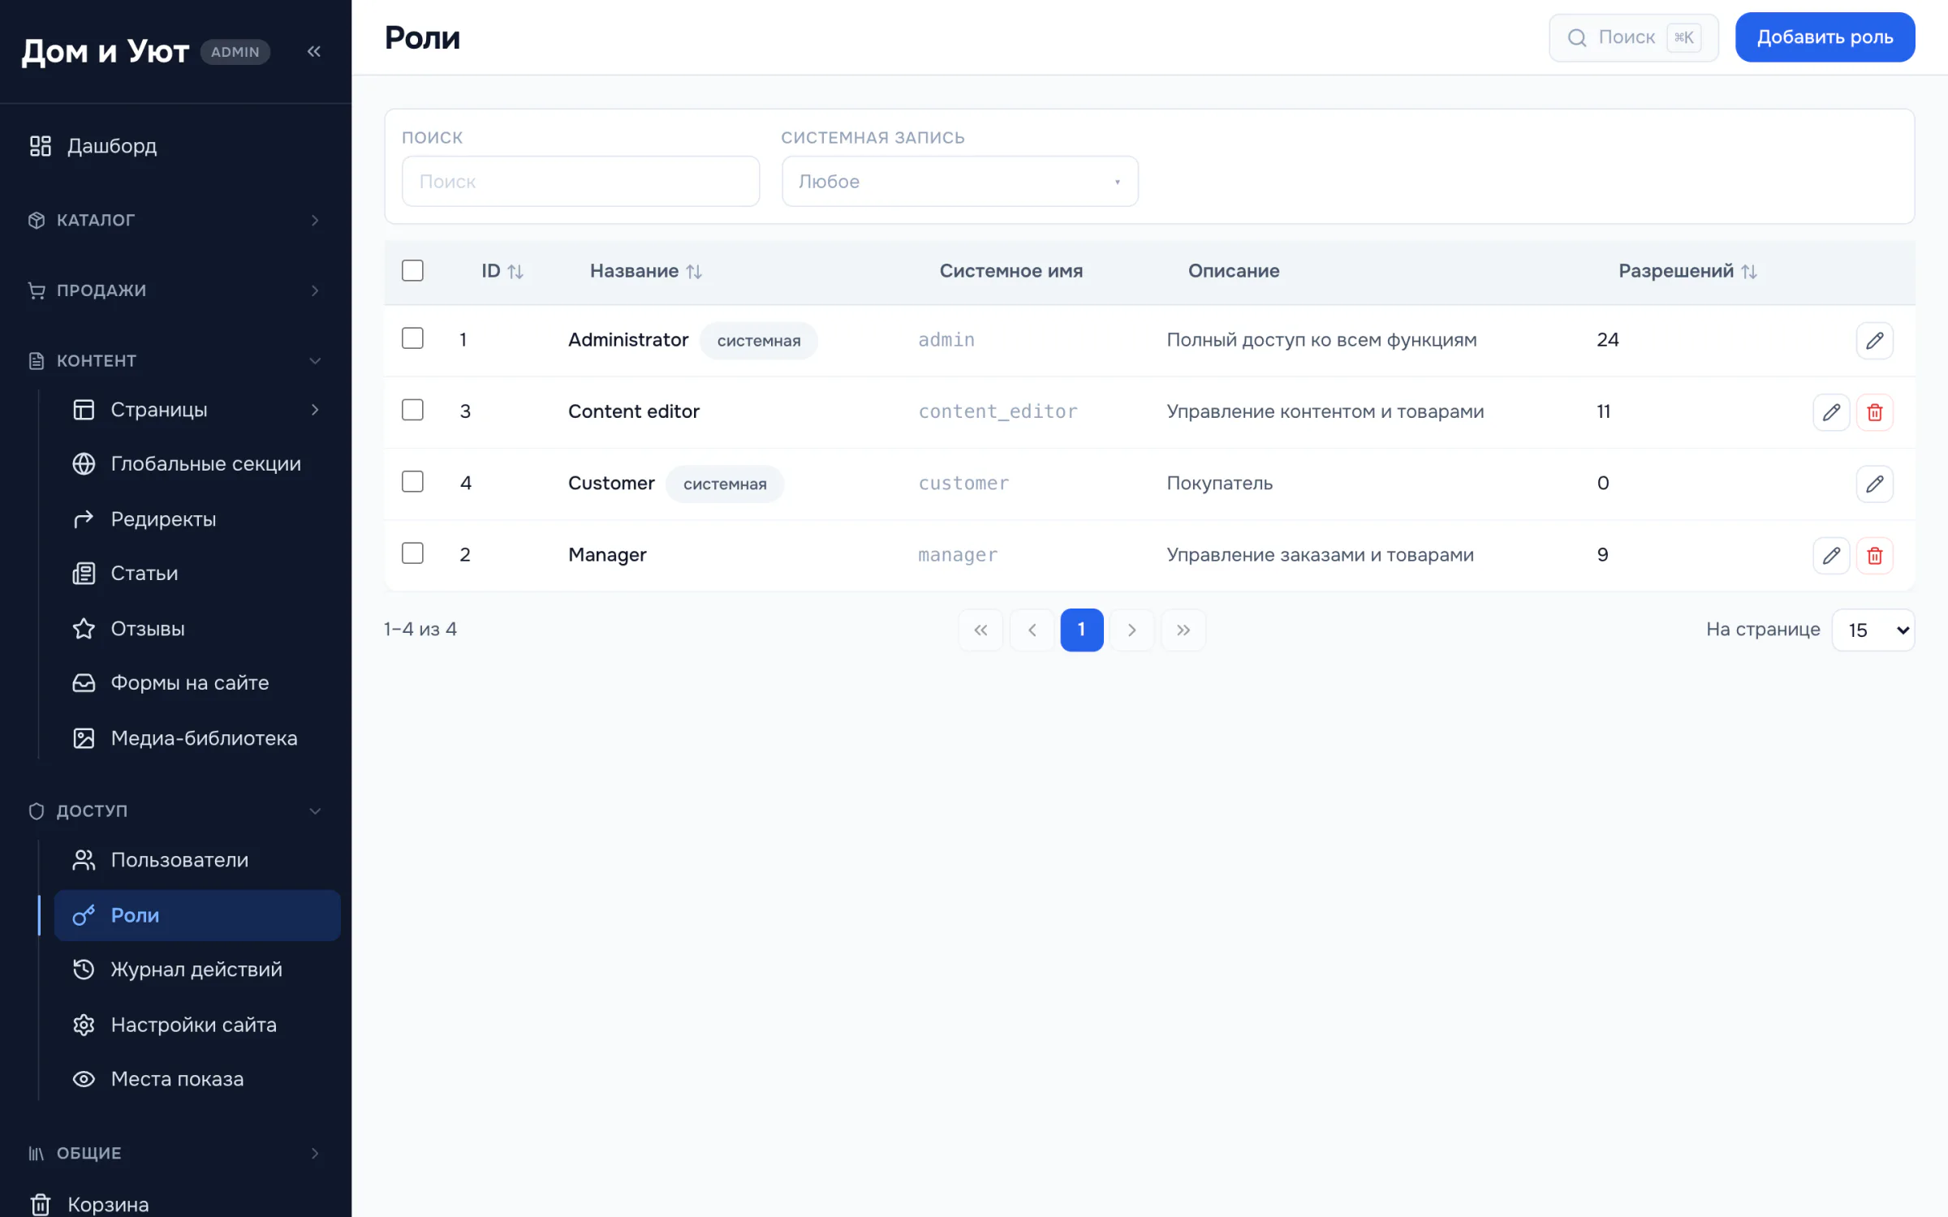Open the Системная запись dropdown
Screen dimensions: 1948x1217
point(959,181)
